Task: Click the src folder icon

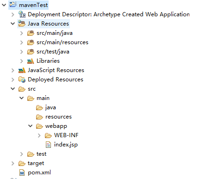Action: click(x=22, y=89)
